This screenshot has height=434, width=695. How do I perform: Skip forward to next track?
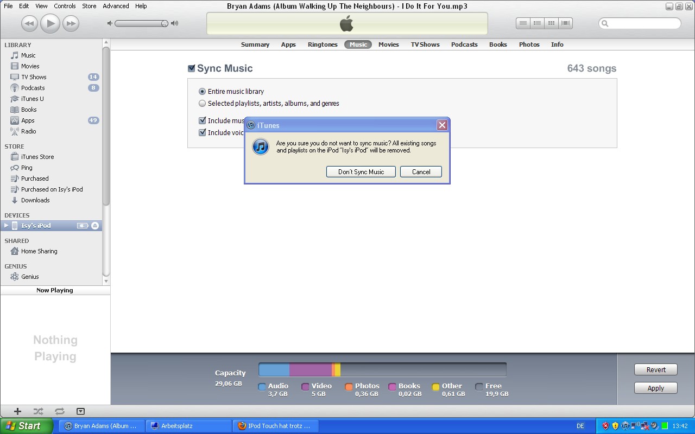pos(71,23)
